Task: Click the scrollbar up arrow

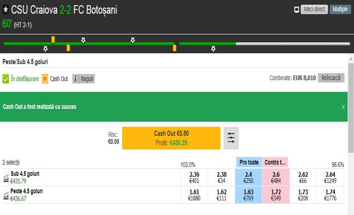Action: pos(351,58)
